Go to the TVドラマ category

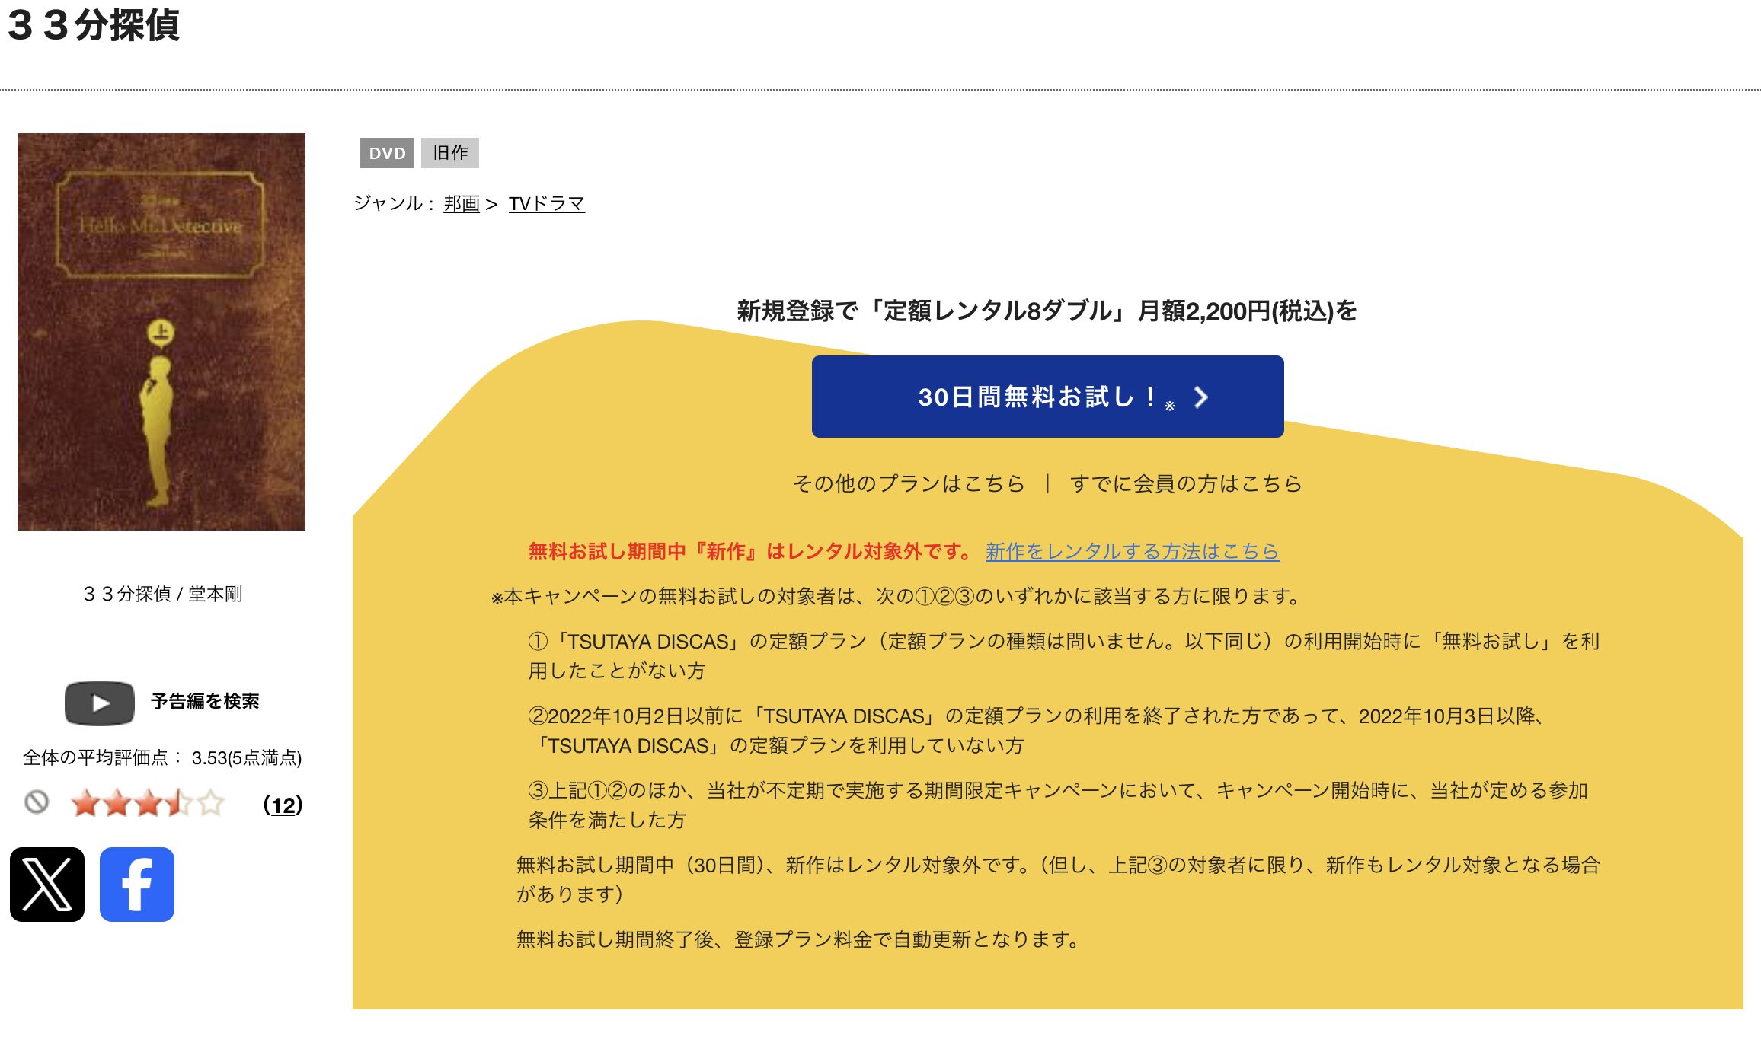[x=547, y=203]
